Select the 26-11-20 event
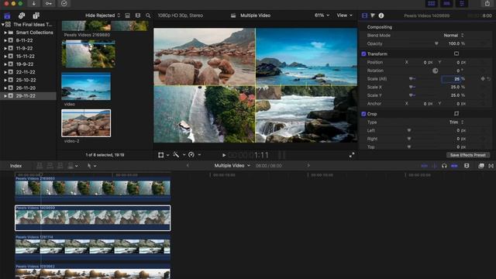This screenshot has height=279, width=496. point(26,88)
